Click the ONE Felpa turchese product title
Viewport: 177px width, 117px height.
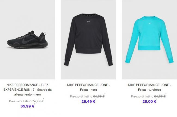click(x=149, y=87)
